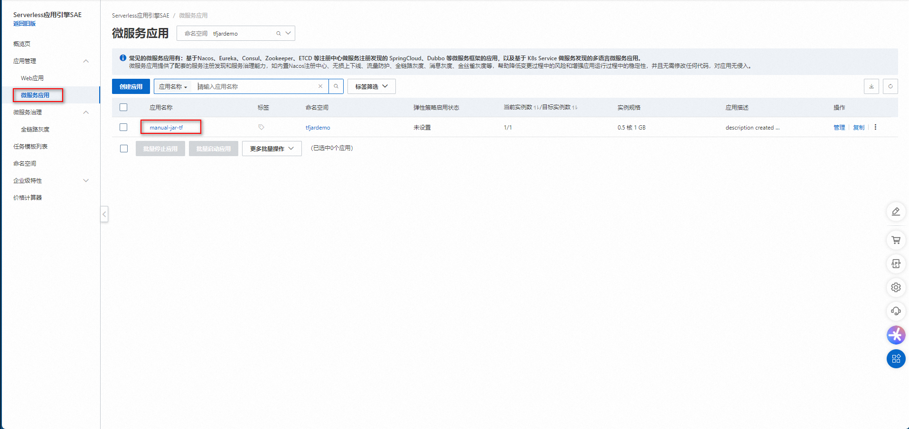Click the 弹性策略启用状态 column header
This screenshot has height=429, width=909.
click(x=436, y=108)
